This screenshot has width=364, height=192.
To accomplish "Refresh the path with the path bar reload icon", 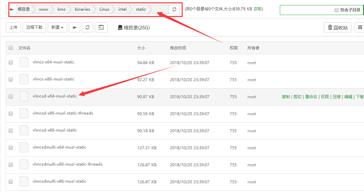I will tap(174, 9).
